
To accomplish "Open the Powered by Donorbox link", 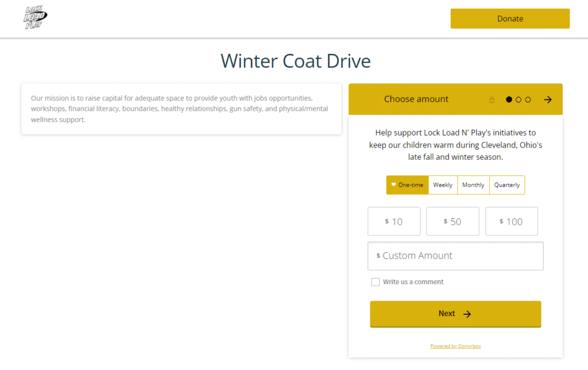I will point(455,346).
